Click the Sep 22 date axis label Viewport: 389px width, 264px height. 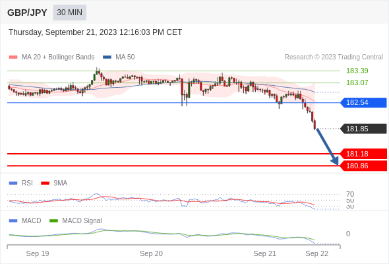pyautogui.click(x=317, y=253)
